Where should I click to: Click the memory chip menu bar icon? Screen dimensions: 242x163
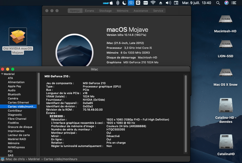[x=146, y=3]
